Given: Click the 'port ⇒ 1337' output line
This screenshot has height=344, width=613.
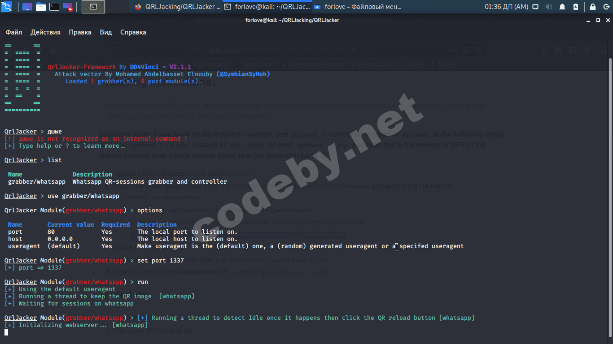Looking at the screenshot, I should click(33, 267).
